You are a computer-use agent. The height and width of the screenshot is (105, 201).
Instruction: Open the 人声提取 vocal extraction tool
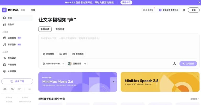[x=17, y=71]
